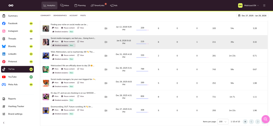The height and width of the screenshot is (126, 273).
Task: Click the video camera icon on first post
Action: click(x=106, y=28)
